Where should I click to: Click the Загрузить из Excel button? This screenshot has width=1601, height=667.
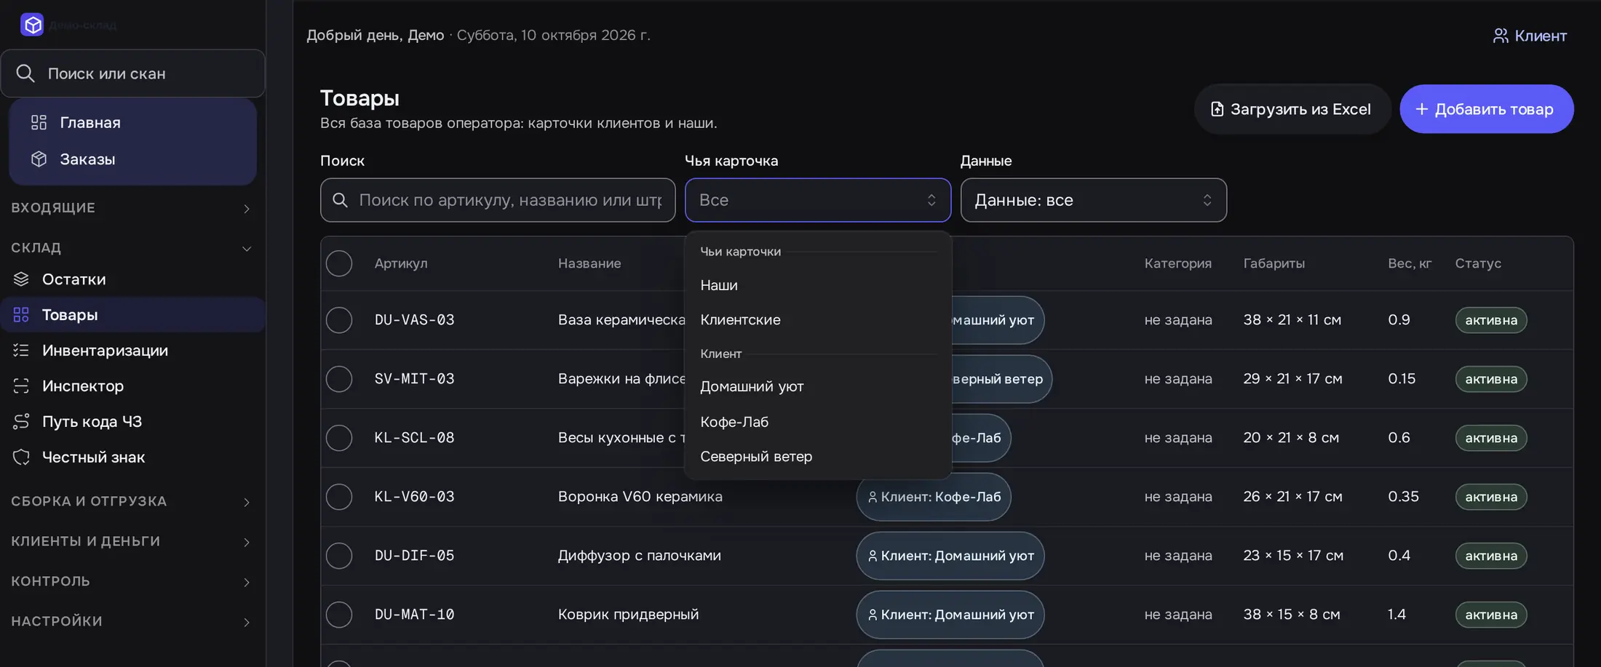[1292, 109]
